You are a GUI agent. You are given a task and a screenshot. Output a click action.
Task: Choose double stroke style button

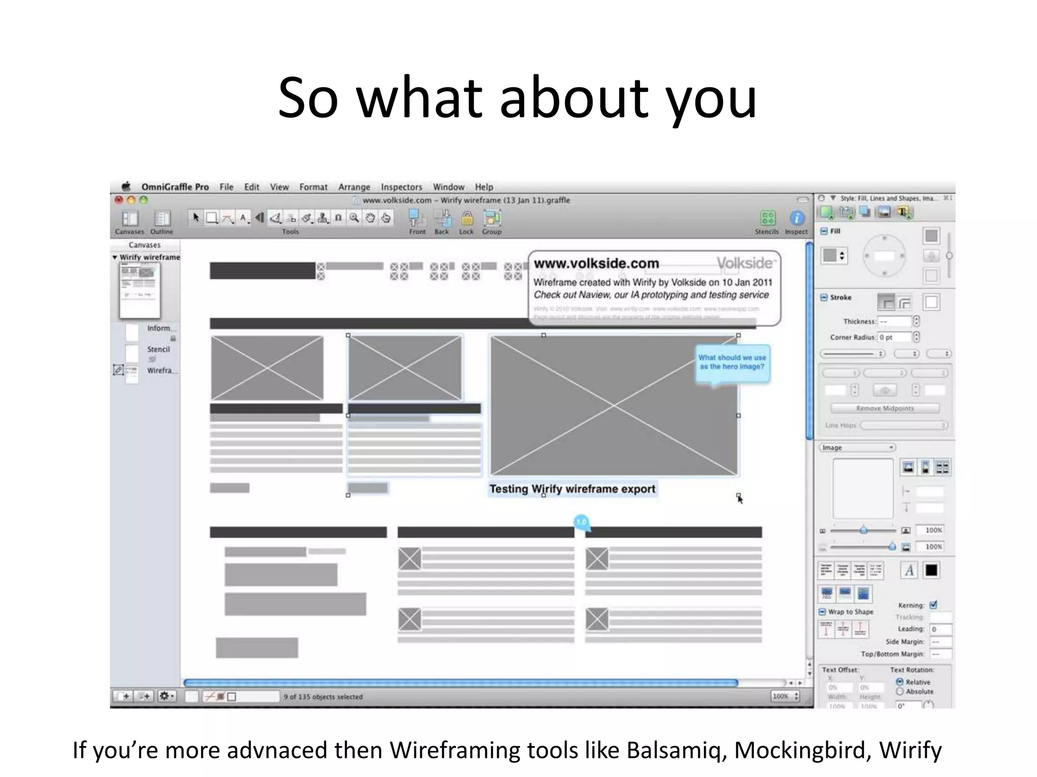[x=904, y=302]
